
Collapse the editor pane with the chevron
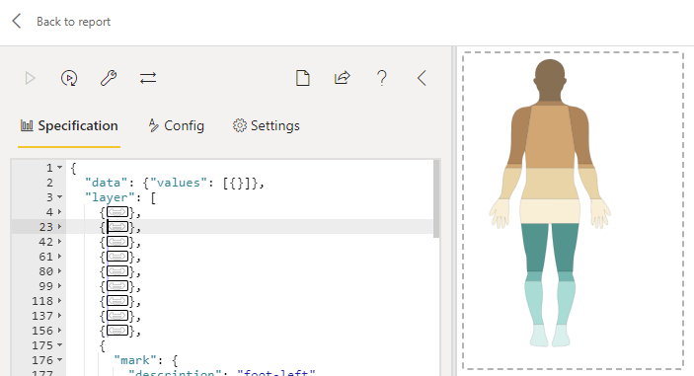point(422,78)
